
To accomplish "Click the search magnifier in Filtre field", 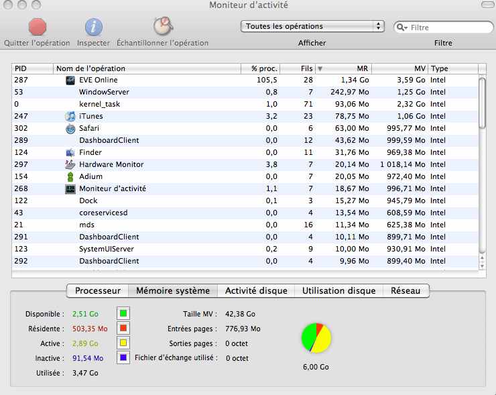I will (x=401, y=27).
